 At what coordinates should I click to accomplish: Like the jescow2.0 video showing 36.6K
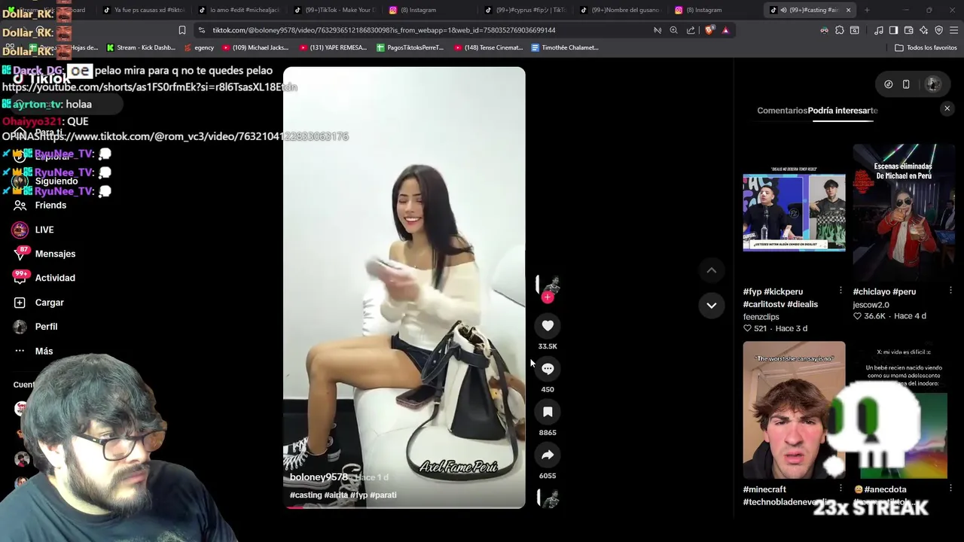point(857,316)
